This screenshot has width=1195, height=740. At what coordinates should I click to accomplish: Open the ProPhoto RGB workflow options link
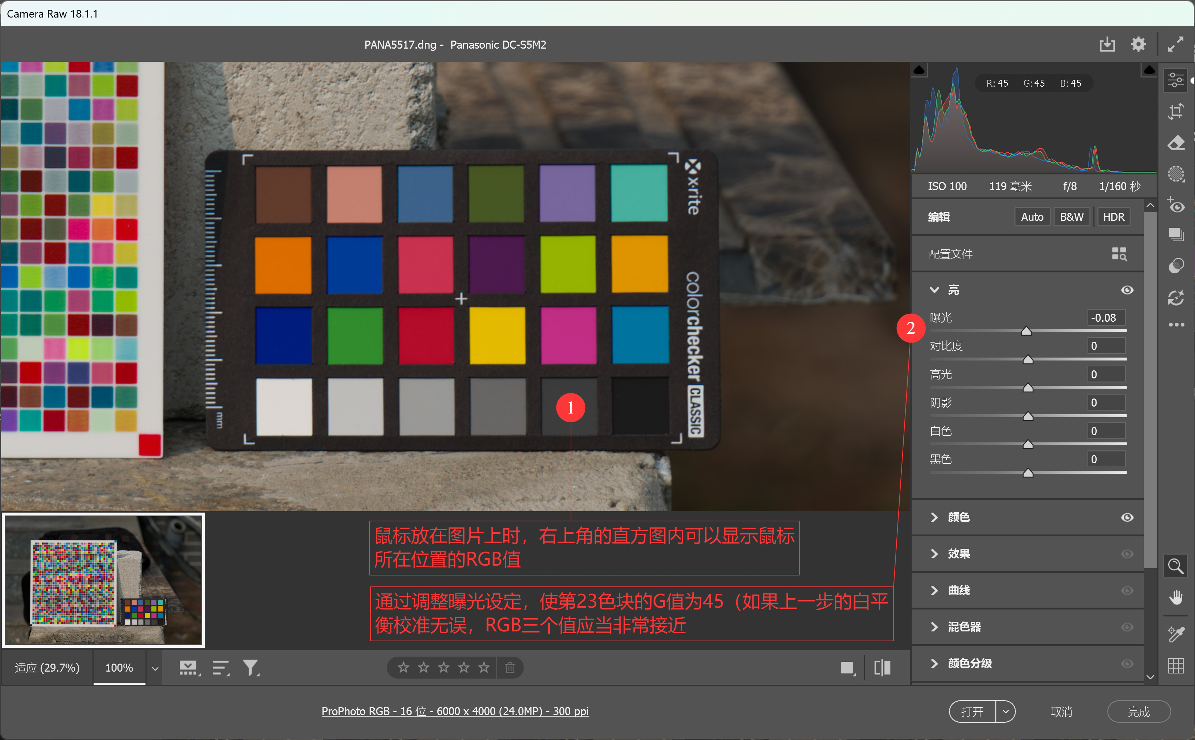[455, 711]
